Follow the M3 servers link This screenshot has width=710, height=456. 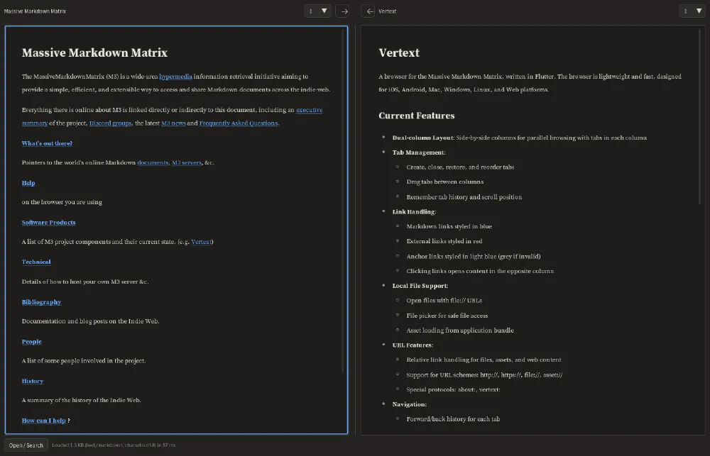pos(187,162)
